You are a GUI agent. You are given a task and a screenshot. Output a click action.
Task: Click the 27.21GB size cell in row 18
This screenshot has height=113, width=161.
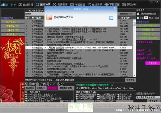(123, 66)
